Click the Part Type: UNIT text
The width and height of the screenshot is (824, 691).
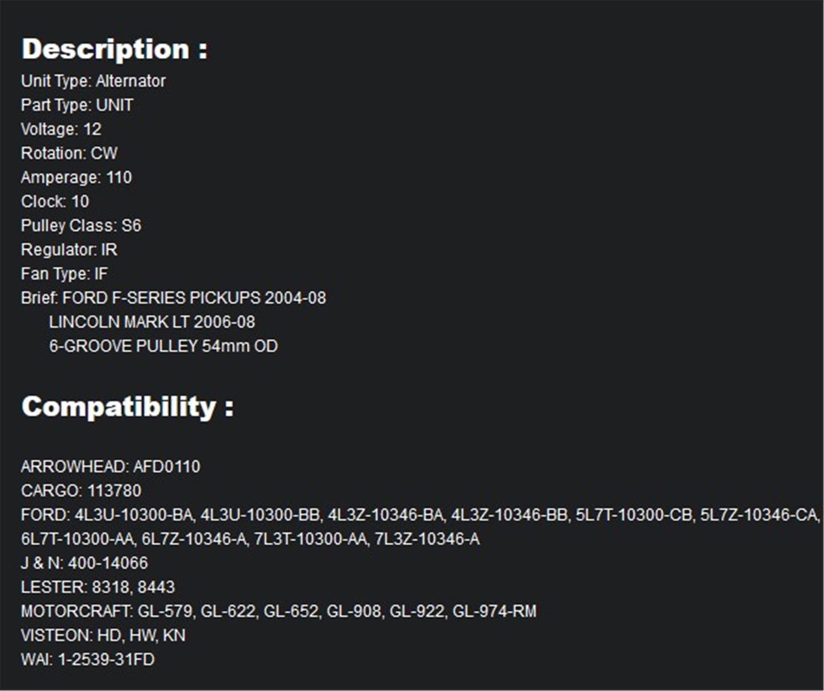click(77, 105)
